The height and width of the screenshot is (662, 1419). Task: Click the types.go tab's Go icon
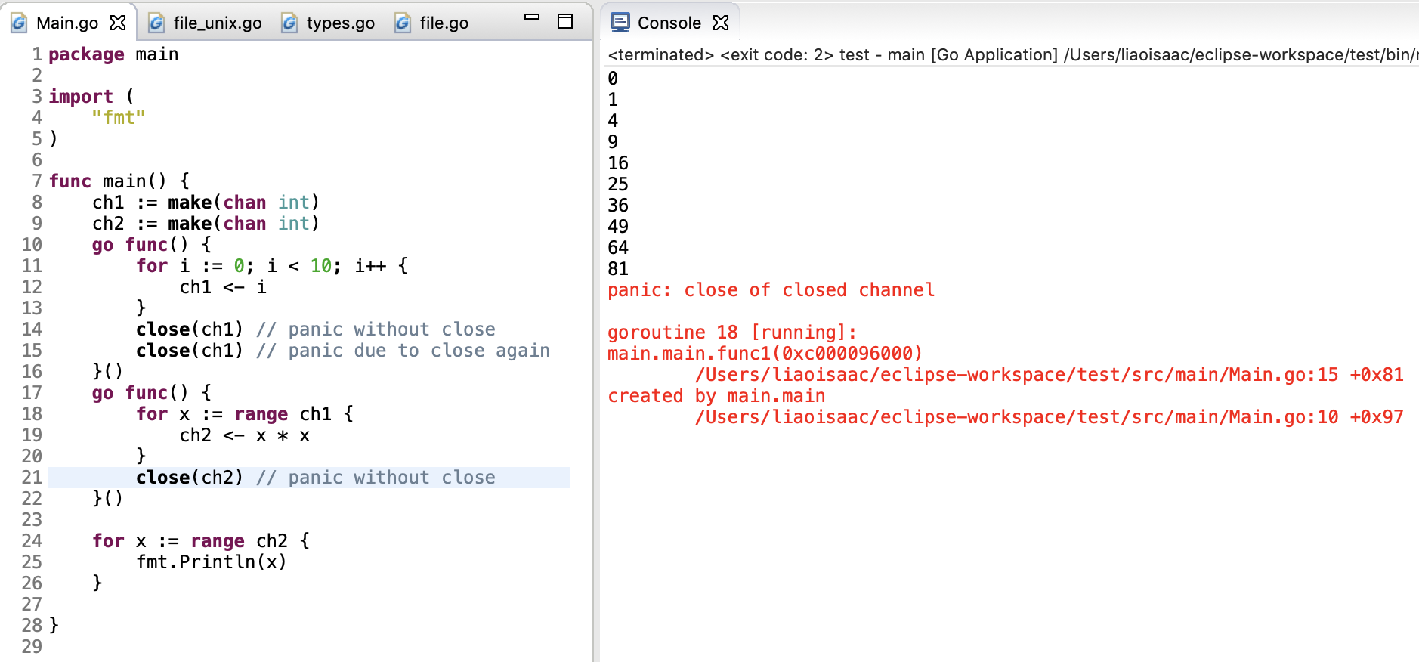pyautogui.click(x=289, y=23)
